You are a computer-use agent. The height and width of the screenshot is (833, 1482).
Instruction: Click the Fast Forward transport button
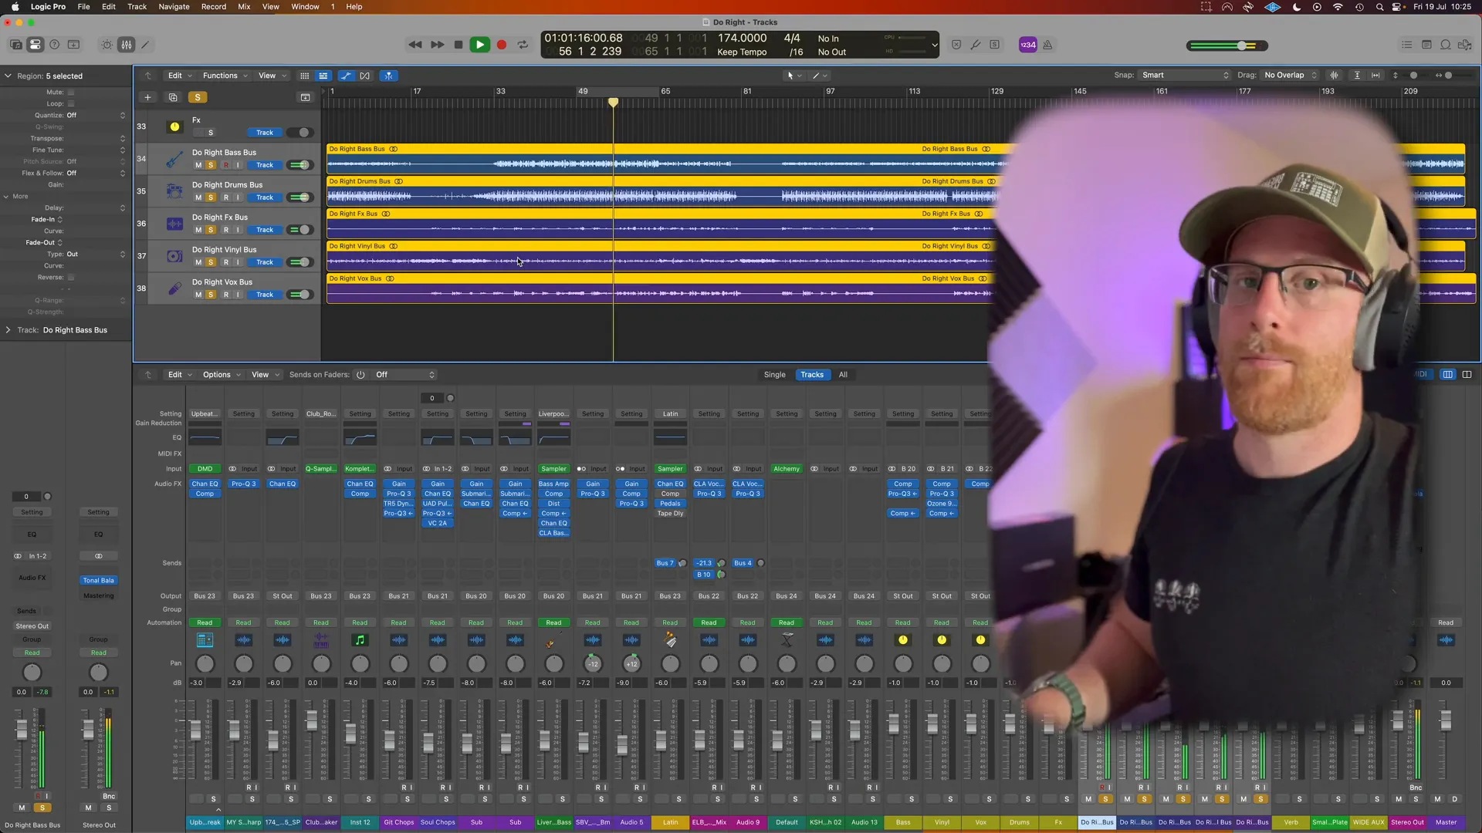coord(437,45)
